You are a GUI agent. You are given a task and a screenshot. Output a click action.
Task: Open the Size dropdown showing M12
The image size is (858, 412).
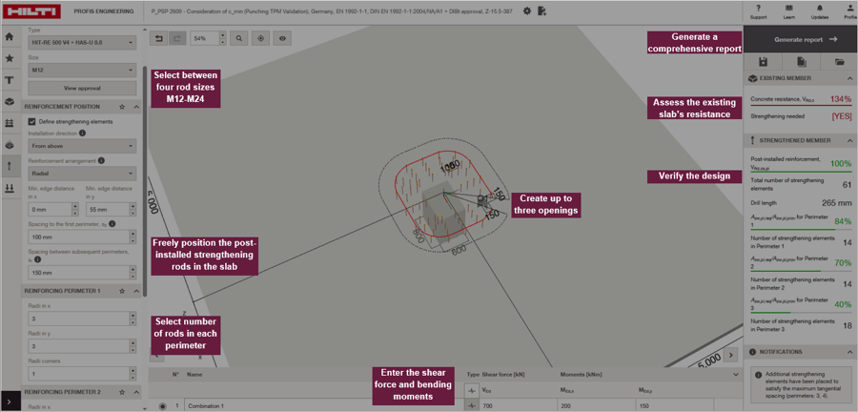(x=82, y=70)
